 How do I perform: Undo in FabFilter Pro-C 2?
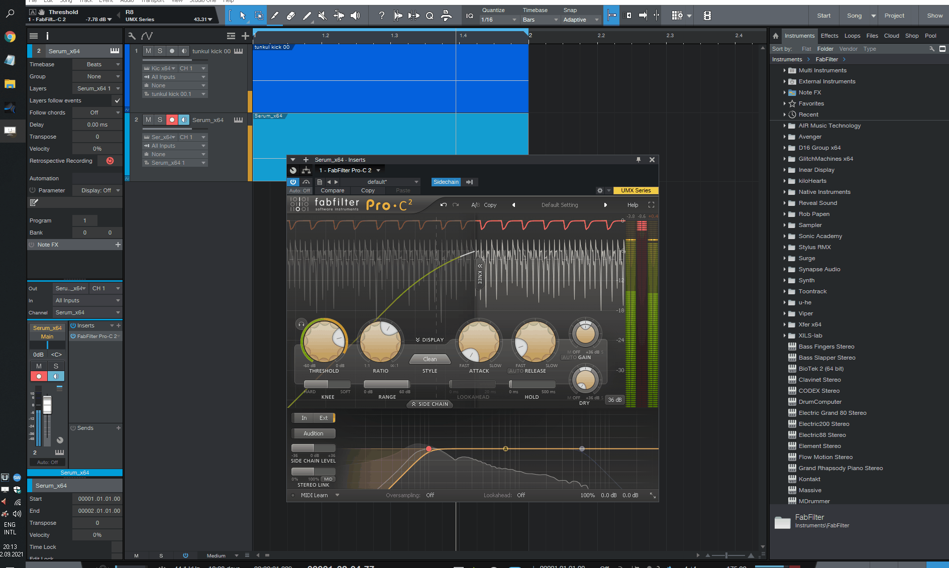pos(443,205)
